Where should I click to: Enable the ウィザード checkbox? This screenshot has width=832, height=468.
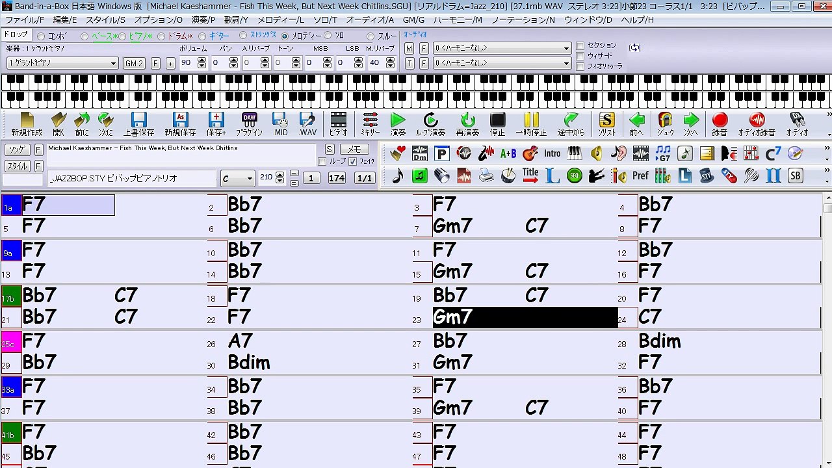tap(580, 57)
